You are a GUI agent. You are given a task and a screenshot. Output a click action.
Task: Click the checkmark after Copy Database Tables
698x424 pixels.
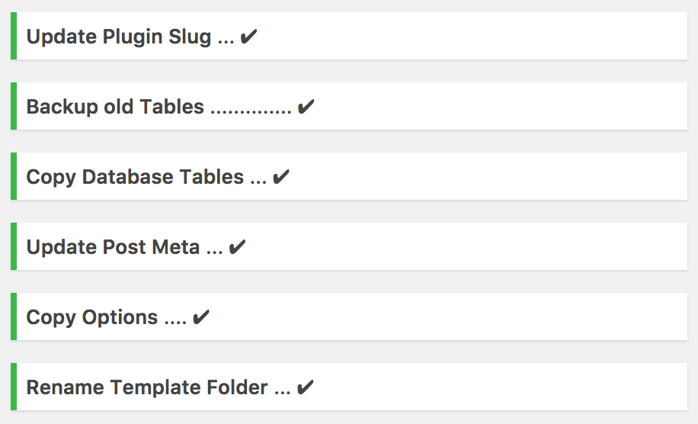tap(281, 177)
